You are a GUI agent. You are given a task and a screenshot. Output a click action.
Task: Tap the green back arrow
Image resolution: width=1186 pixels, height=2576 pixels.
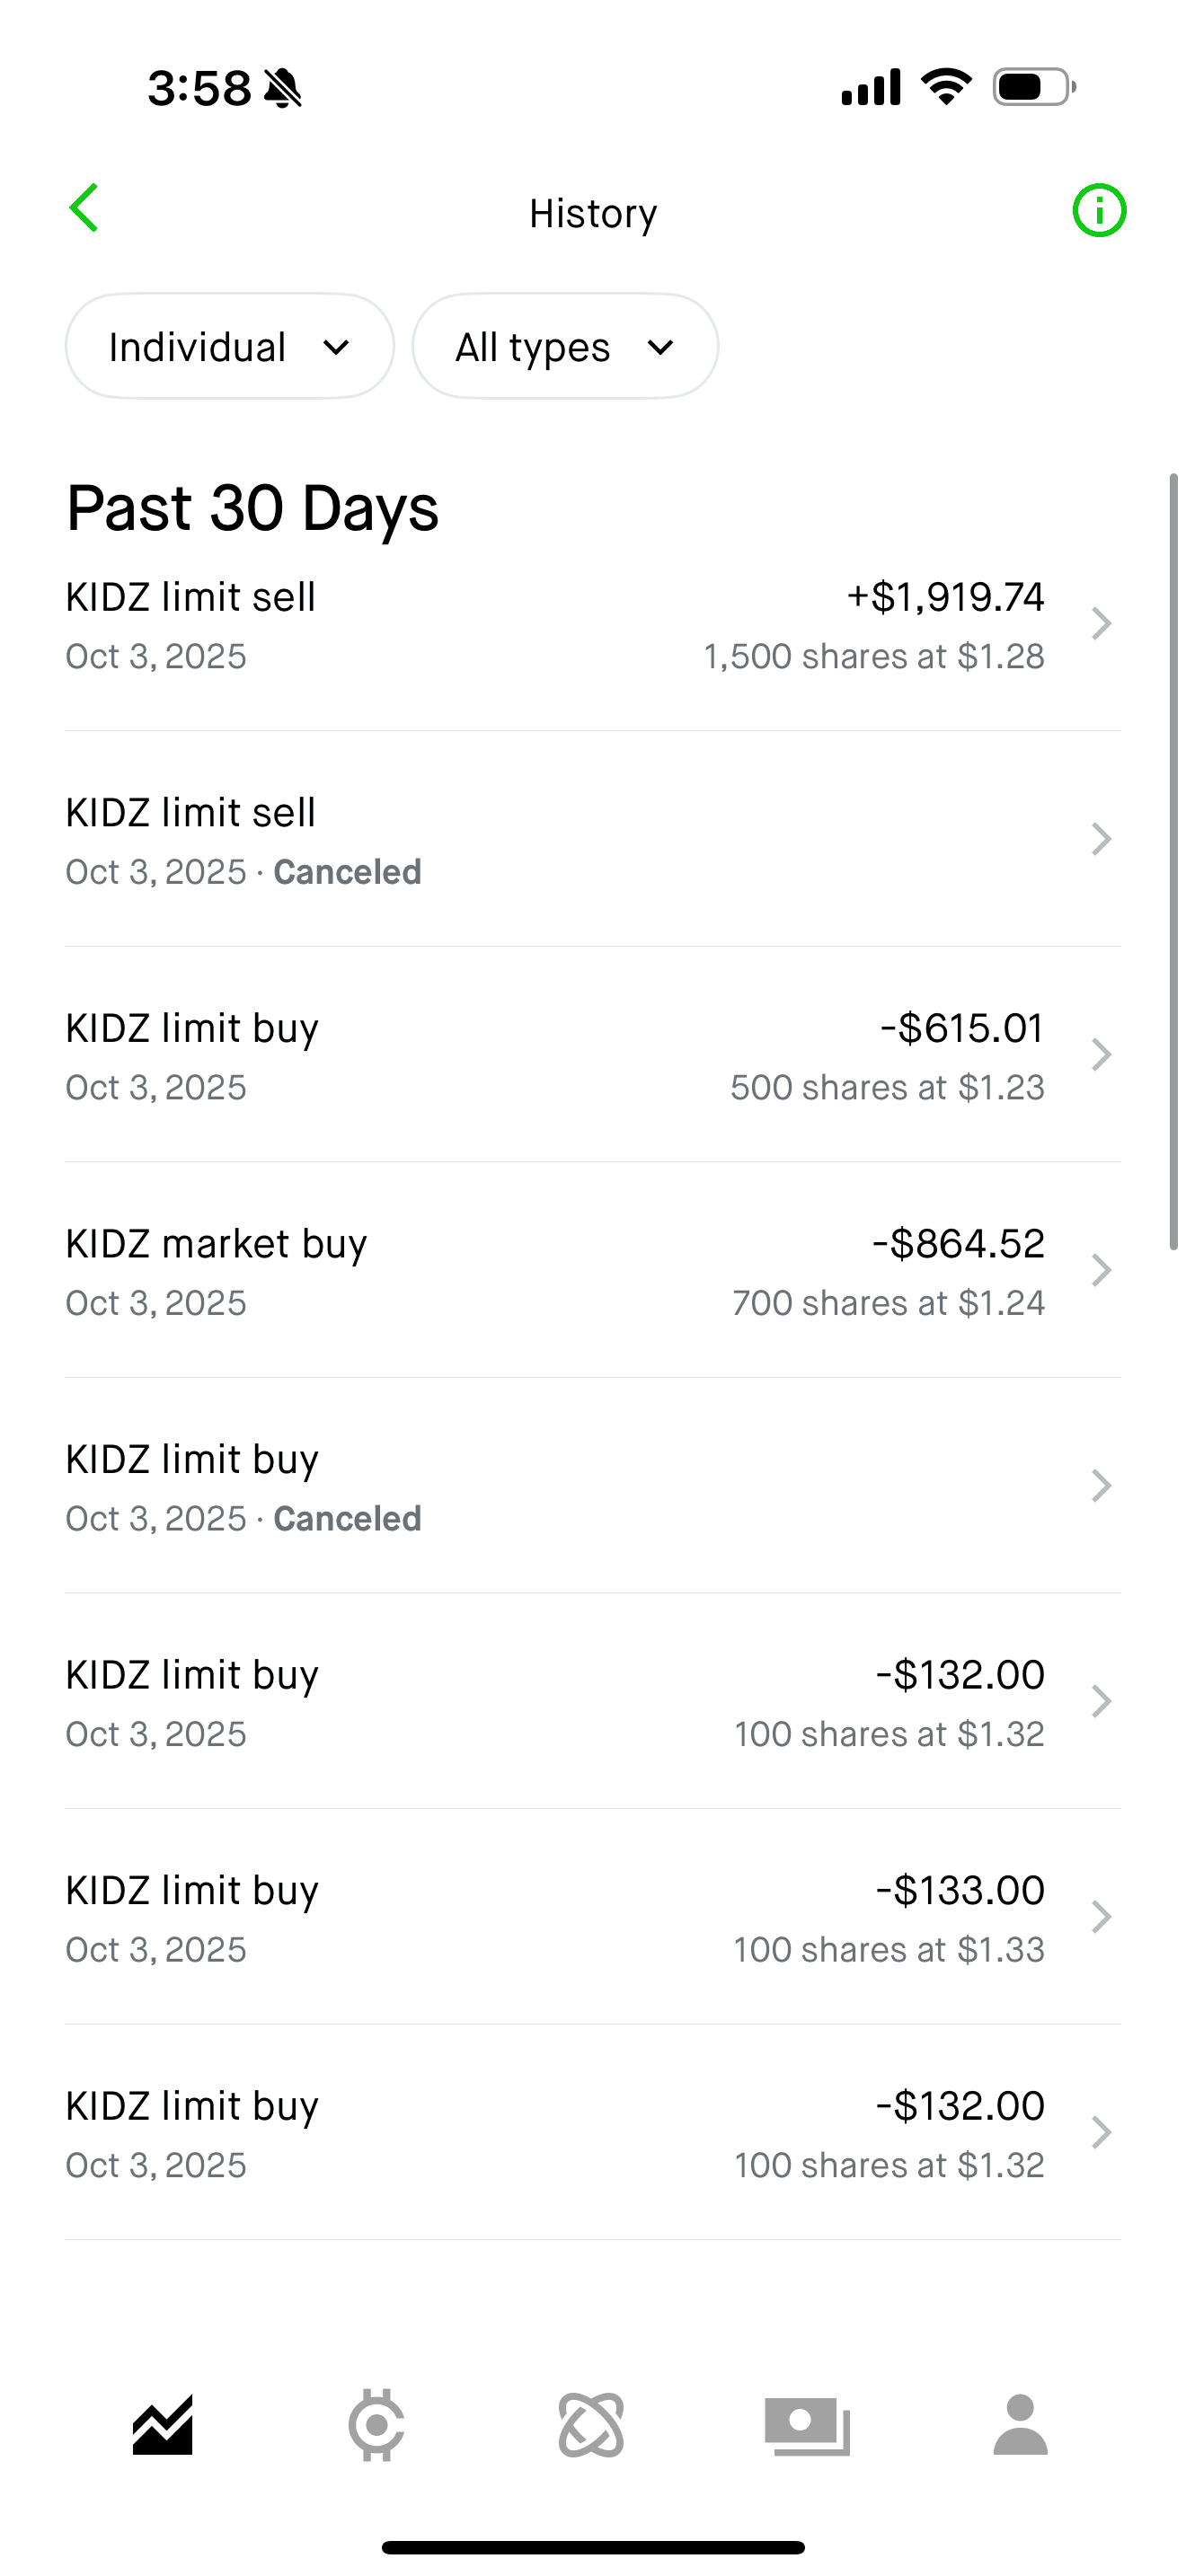click(84, 209)
